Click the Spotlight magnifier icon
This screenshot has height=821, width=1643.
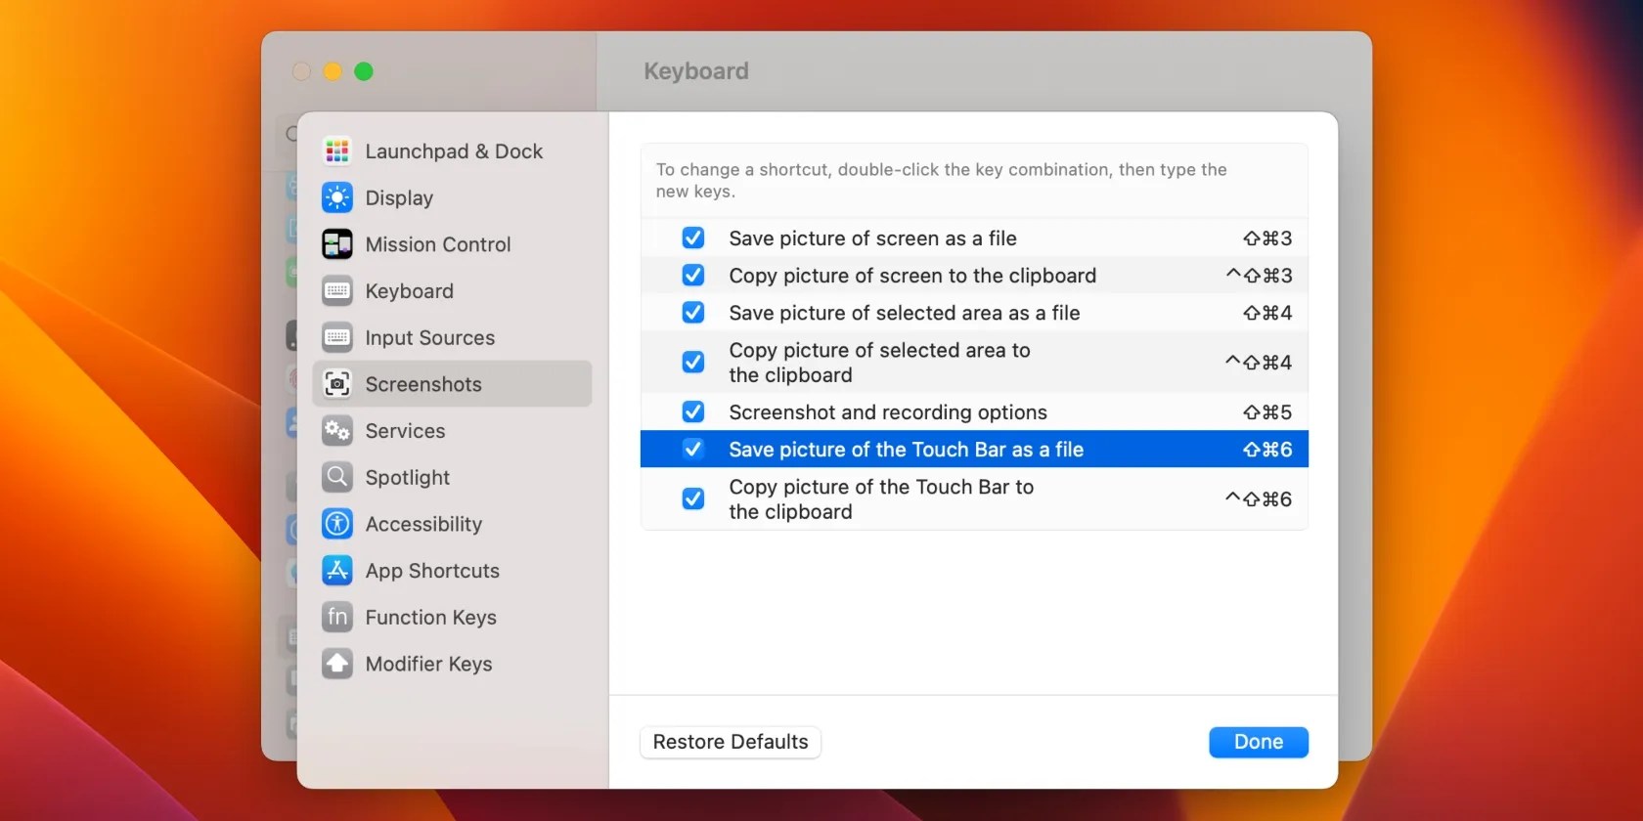point(337,477)
